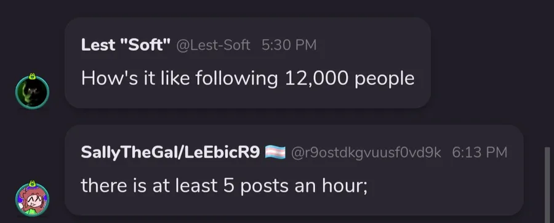The width and height of the screenshot is (554, 223).
Task: Click the @r9ostdkgvuusf0vd9k username handle
Action: pyautogui.click(x=366, y=152)
